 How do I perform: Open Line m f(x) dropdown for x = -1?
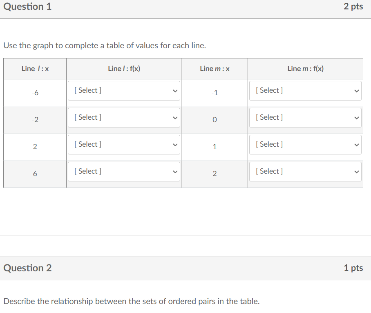305,91
